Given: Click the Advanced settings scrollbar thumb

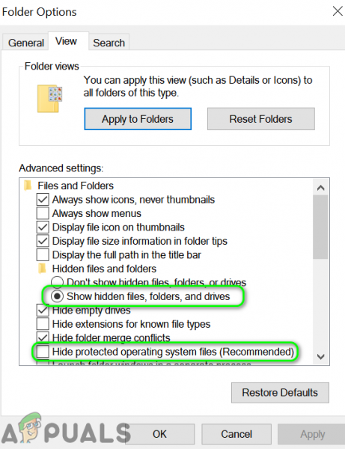Looking at the screenshot, I should point(320,227).
